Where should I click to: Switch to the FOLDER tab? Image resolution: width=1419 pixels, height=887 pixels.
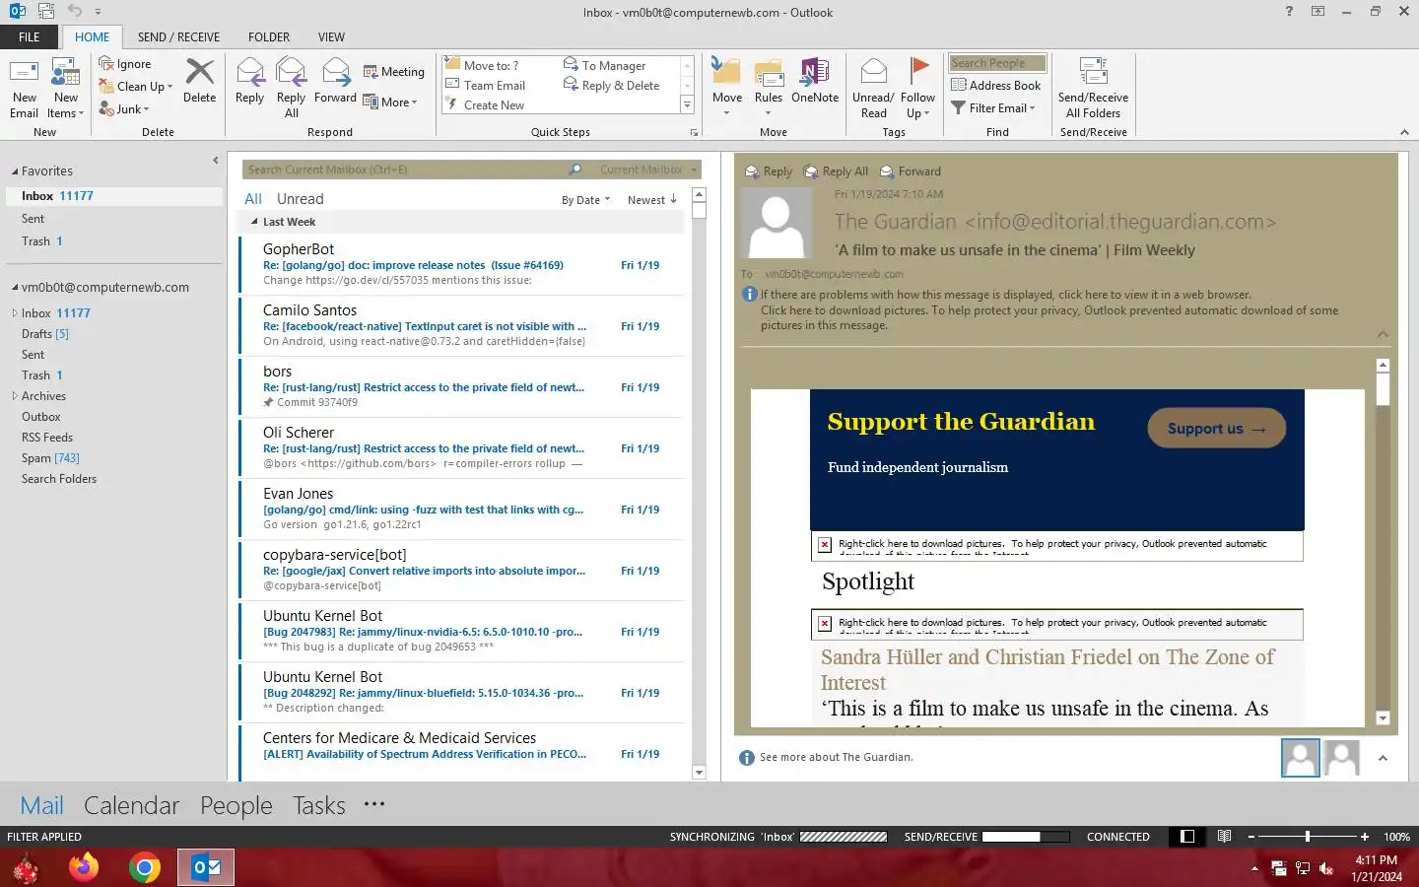[x=269, y=37]
